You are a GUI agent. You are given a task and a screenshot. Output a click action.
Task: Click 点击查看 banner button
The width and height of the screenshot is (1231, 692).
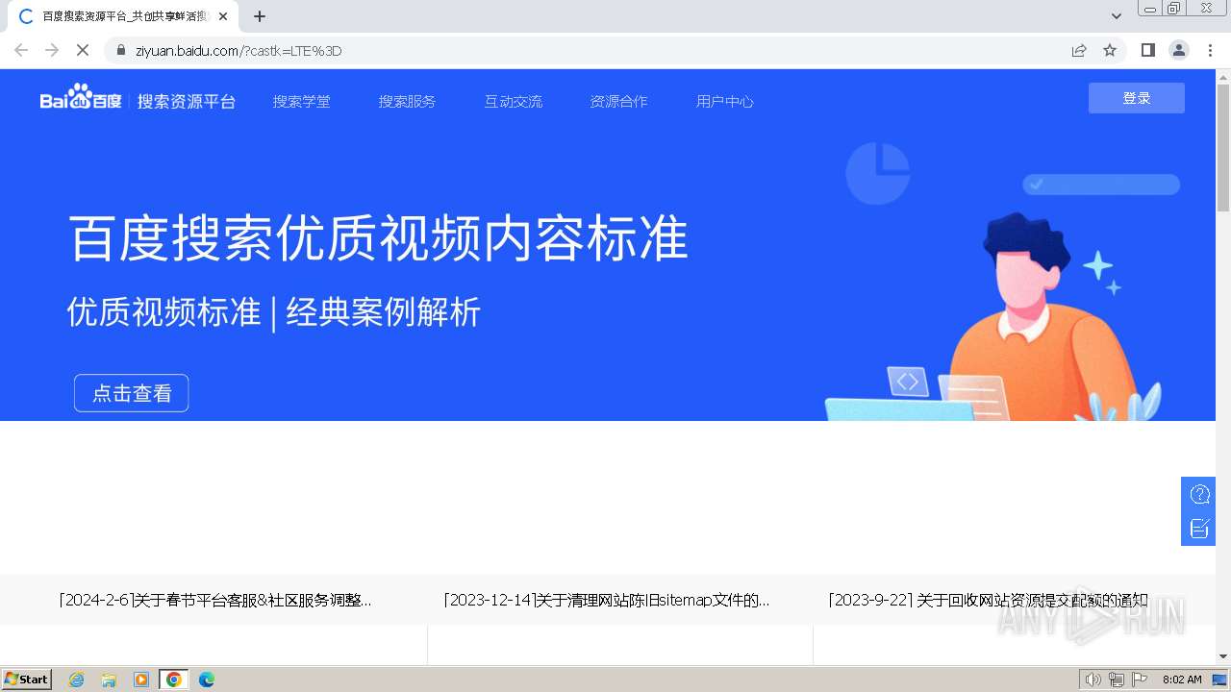point(132,393)
